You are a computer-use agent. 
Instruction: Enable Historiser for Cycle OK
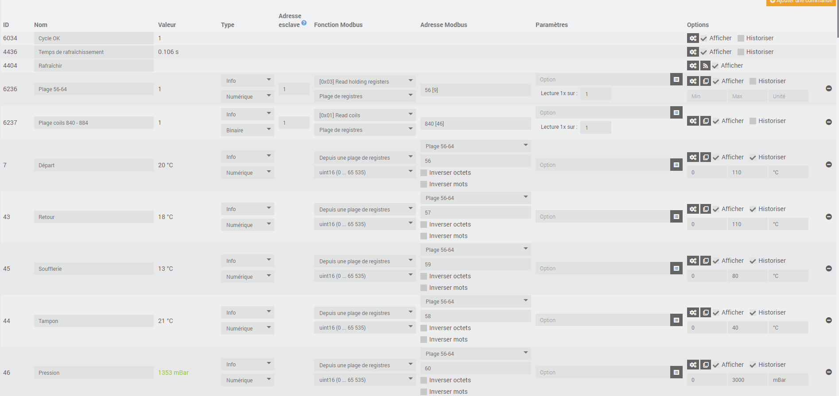pos(741,38)
